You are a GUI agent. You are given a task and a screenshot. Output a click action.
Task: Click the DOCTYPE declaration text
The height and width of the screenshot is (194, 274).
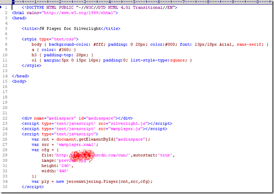point(99,8)
